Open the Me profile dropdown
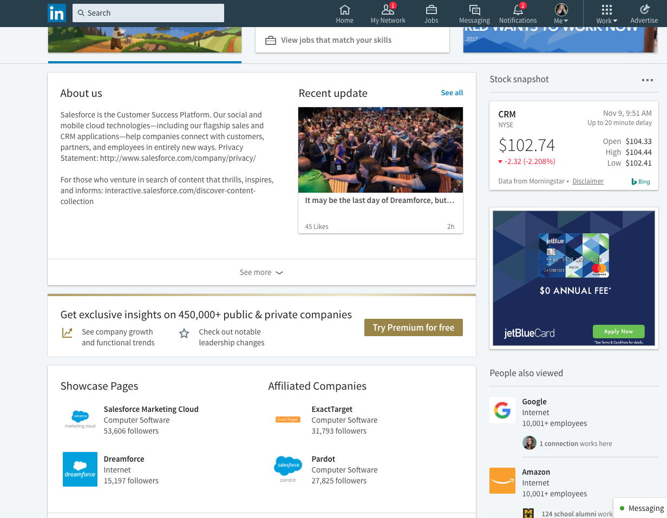This screenshot has height=518, width=667. coord(561,14)
